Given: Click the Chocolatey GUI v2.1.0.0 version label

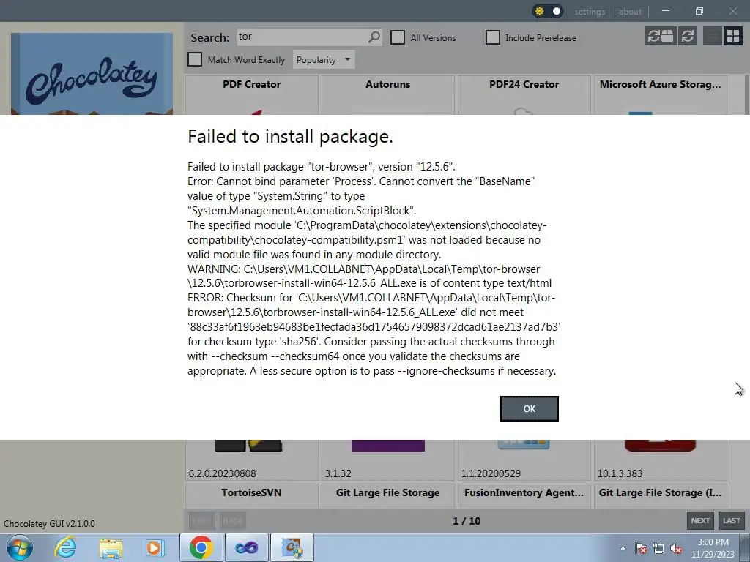Looking at the screenshot, I should (49, 523).
